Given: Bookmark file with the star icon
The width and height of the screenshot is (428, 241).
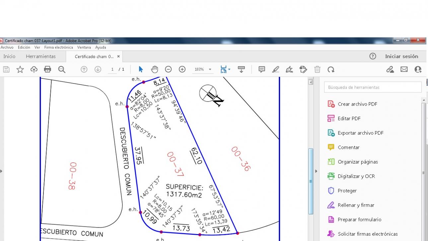Looking at the screenshot, I should [x=20, y=69].
